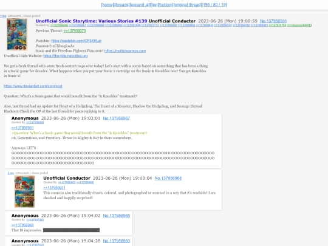328x246 pixels.
Task: Click Quoted By link >>137957043
Action: pos(35,220)
